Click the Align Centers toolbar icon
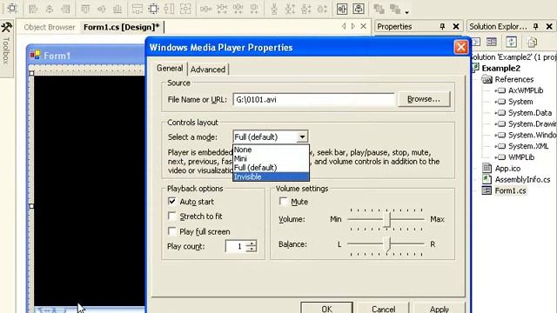The width and height of the screenshot is (557, 313). point(50,9)
